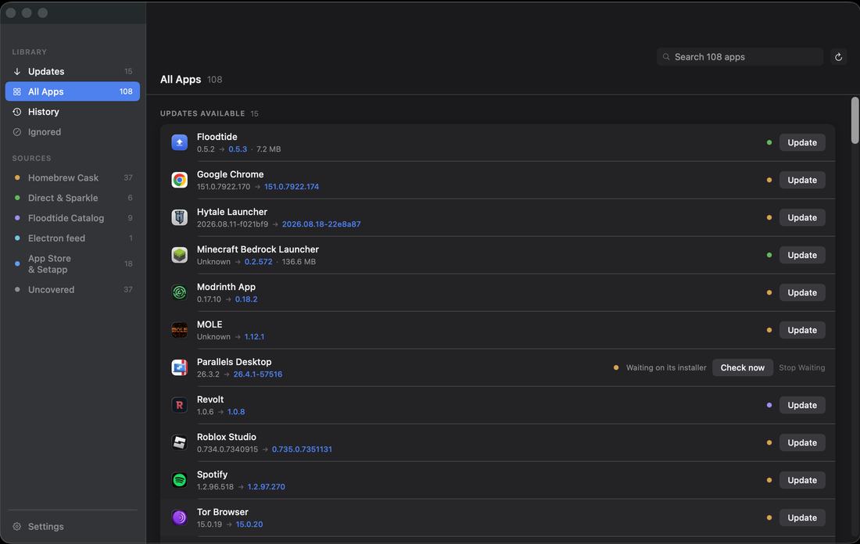Image resolution: width=860 pixels, height=544 pixels.
Task: Focus the Search 108 apps field
Action: (740, 57)
